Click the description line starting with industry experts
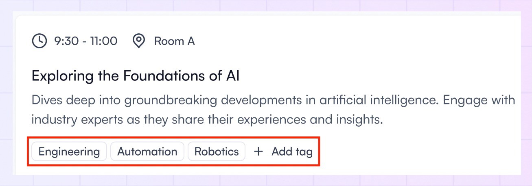This screenshot has width=532, height=186. pyautogui.click(x=208, y=120)
